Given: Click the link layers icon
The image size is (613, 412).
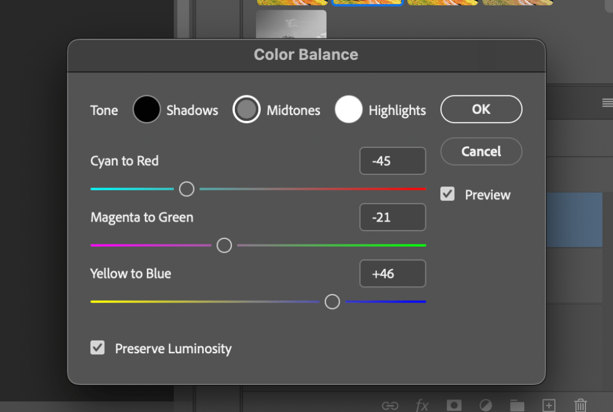Looking at the screenshot, I should (389, 405).
